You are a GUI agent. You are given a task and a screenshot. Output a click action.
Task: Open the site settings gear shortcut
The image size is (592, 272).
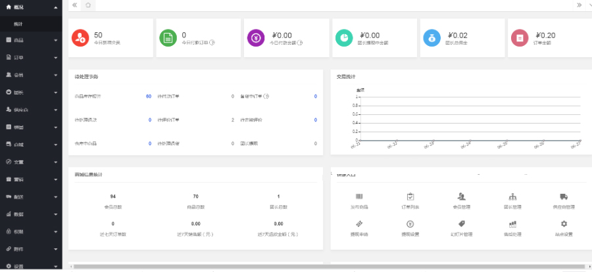564,224
